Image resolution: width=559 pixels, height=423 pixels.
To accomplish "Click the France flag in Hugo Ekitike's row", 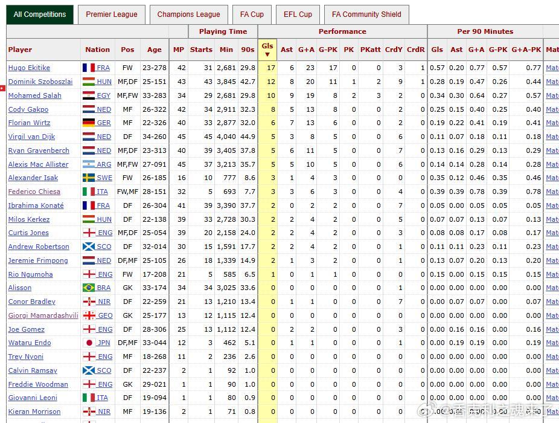I will 89,68.
